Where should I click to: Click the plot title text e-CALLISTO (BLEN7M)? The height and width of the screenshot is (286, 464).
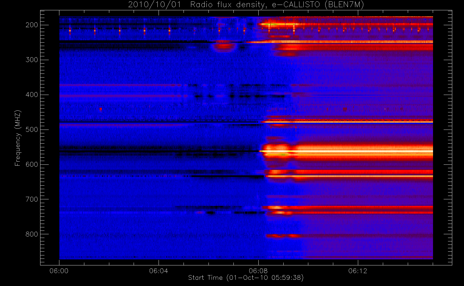318,5
